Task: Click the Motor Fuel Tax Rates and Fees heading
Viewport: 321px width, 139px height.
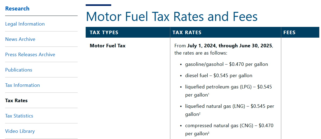Action: 172,16
